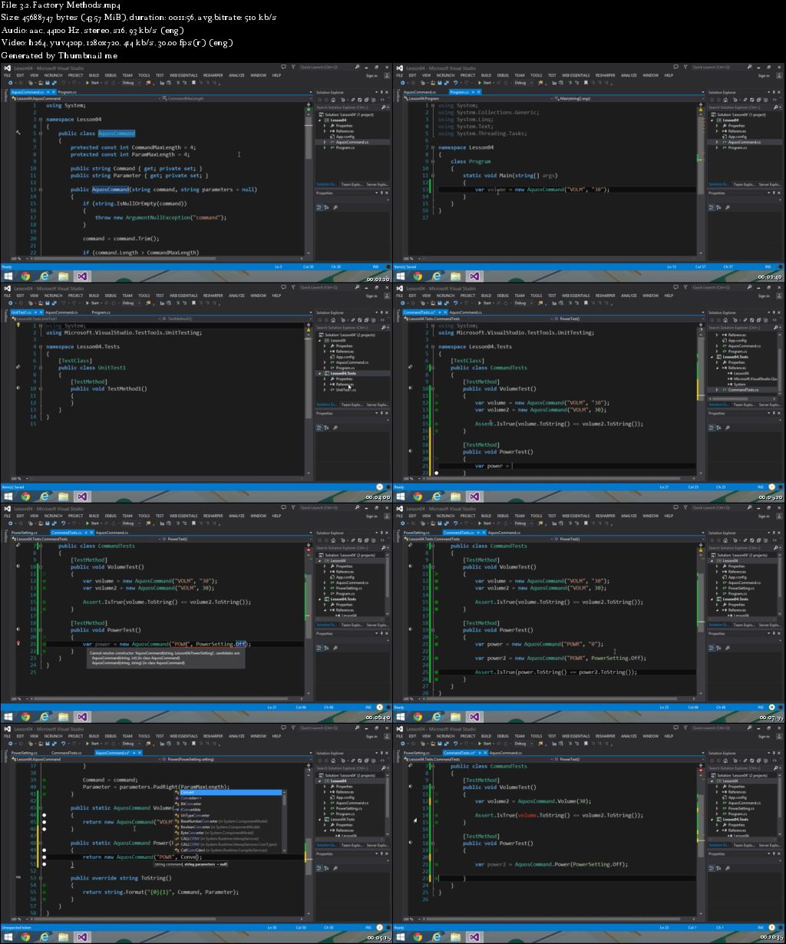The image size is (786, 944).
Task: Expand Program.cs tree node in top-left frame
Action: tap(325, 147)
